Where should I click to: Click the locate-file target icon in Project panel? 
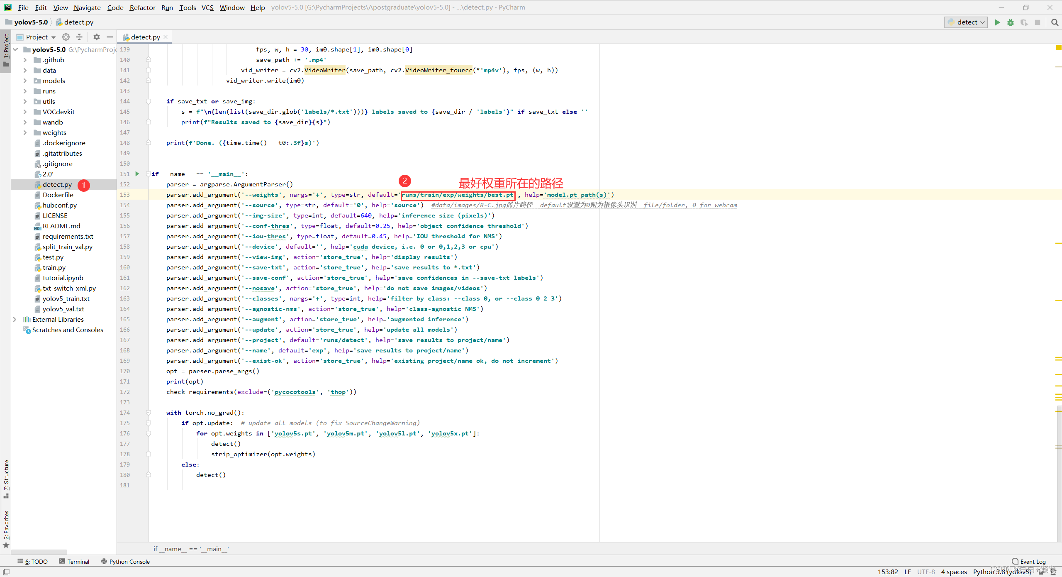(66, 37)
